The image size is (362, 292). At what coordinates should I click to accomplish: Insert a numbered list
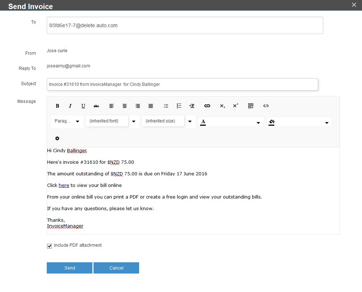click(179, 106)
